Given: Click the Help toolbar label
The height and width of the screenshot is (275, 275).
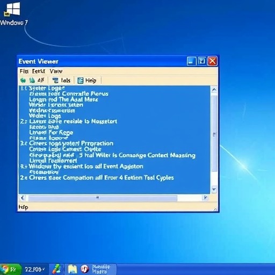Looking at the screenshot, I should point(91,81).
